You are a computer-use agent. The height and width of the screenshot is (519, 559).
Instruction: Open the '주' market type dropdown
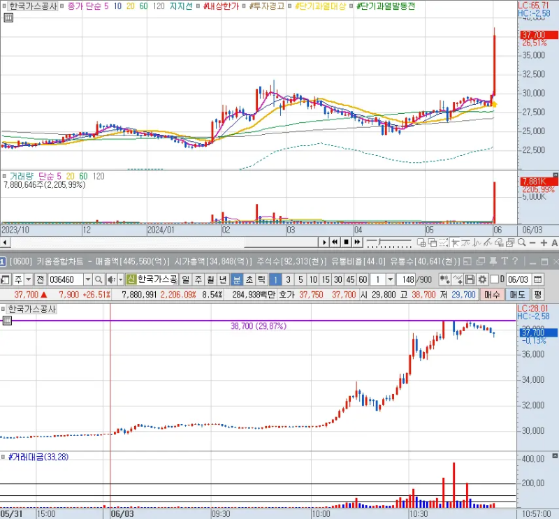pyautogui.click(x=29, y=279)
